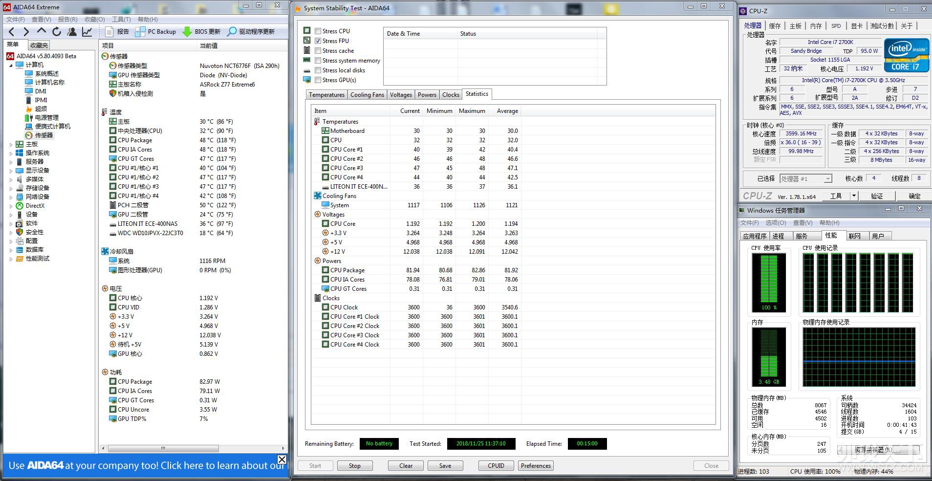Click the BIOS update green arrow icon
This screenshot has width=932, height=481.
point(187,32)
